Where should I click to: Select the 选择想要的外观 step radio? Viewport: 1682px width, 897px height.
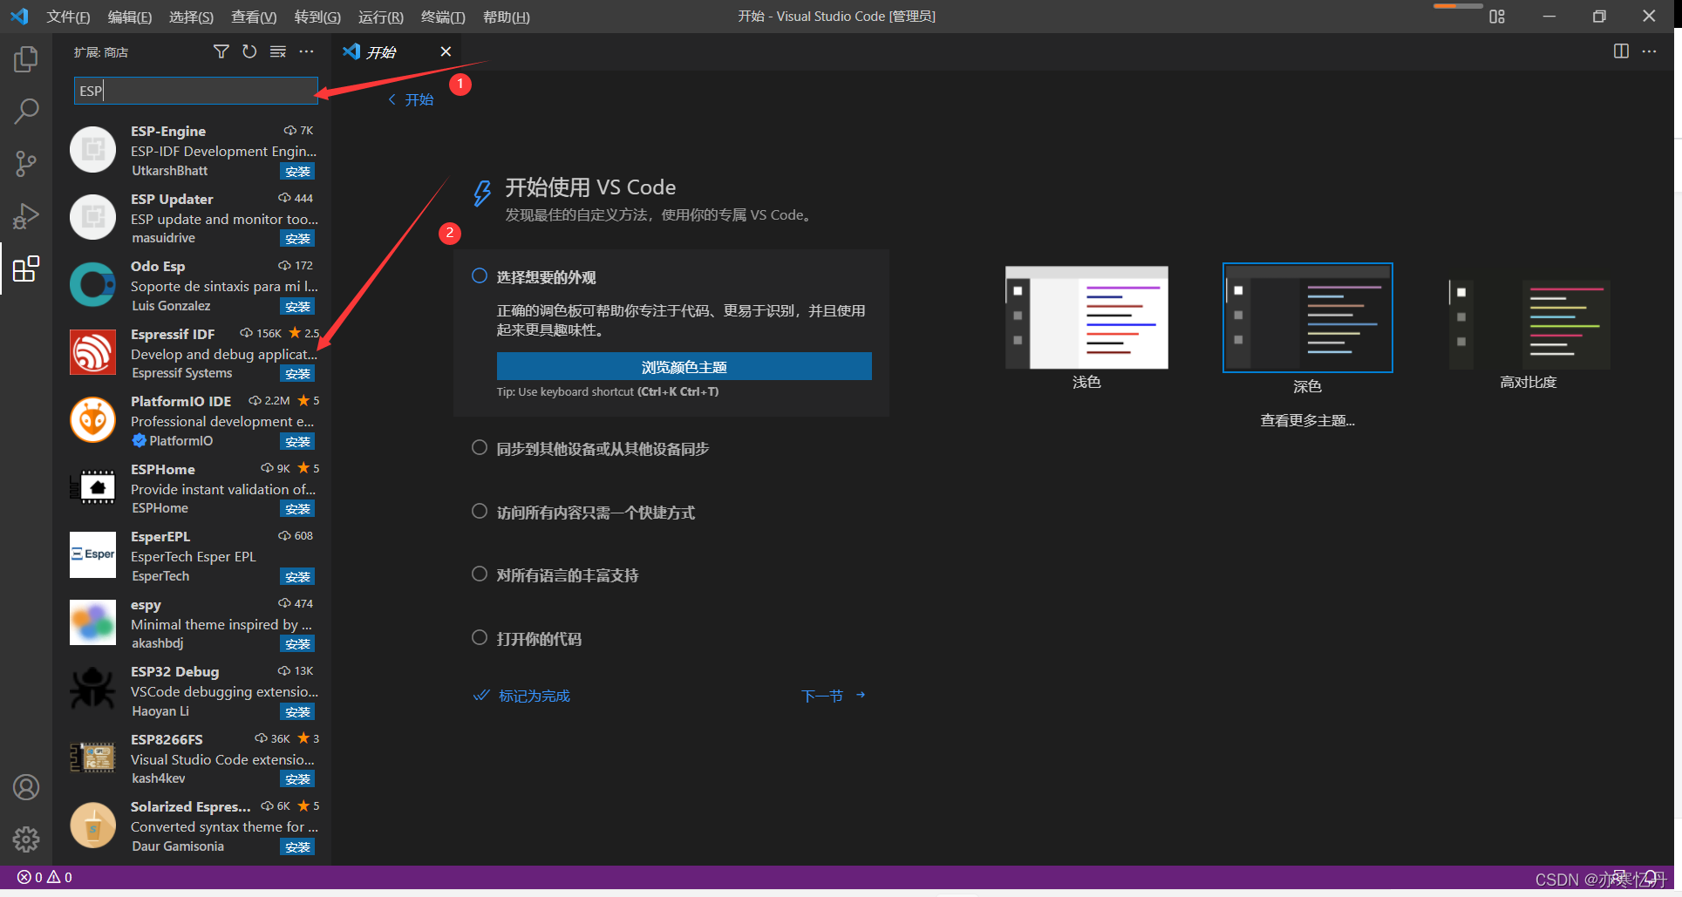480,276
